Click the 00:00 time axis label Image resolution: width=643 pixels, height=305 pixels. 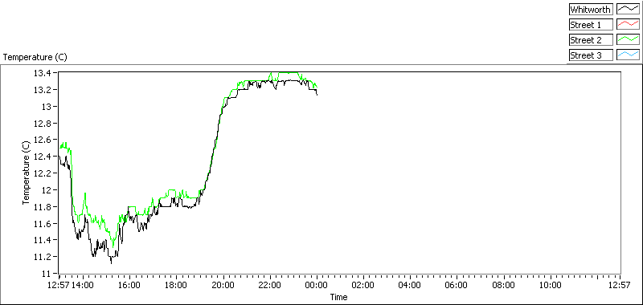pyautogui.click(x=317, y=285)
